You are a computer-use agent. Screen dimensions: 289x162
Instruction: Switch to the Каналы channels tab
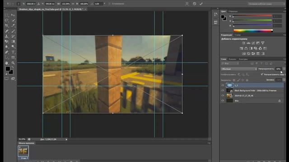pyautogui.click(x=232, y=59)
